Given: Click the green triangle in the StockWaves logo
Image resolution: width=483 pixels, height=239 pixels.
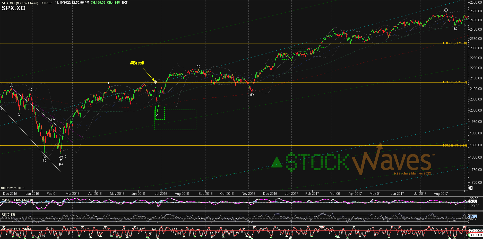Looking at the screenshot, I should [x=277, y=162].
